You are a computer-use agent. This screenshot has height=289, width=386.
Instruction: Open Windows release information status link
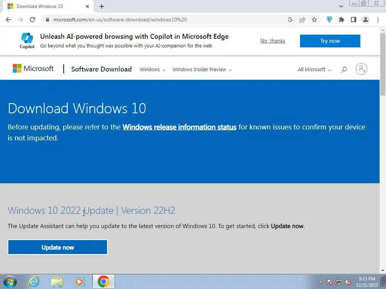tap(179, 127)
